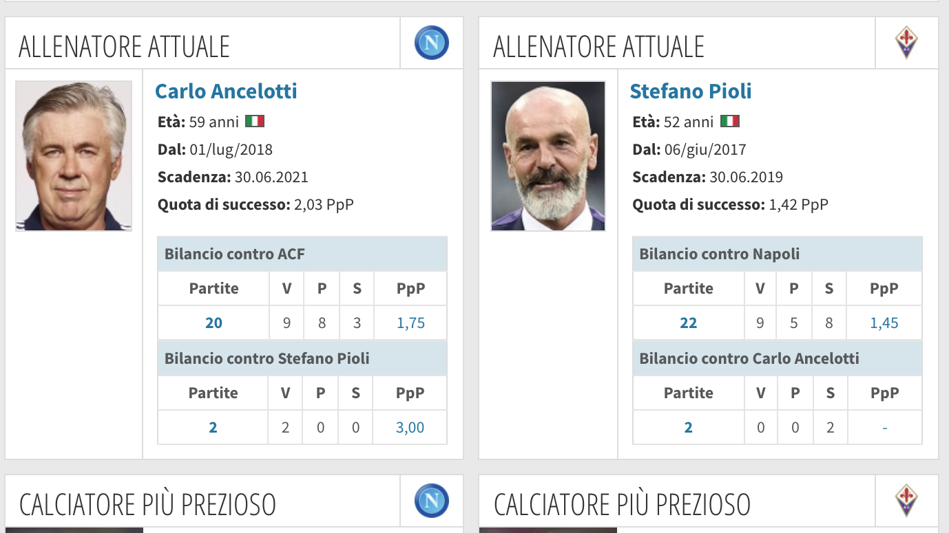Click the 3,00 PpP value against Pioli
949x533 pixels.
[x=410, y=428]
